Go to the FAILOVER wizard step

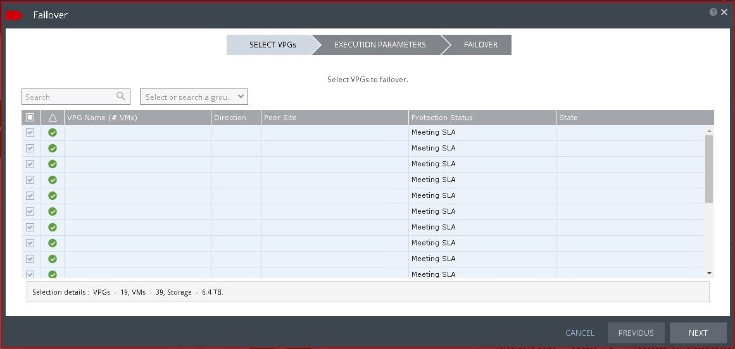pyautogui.click(x=481, y=45)
